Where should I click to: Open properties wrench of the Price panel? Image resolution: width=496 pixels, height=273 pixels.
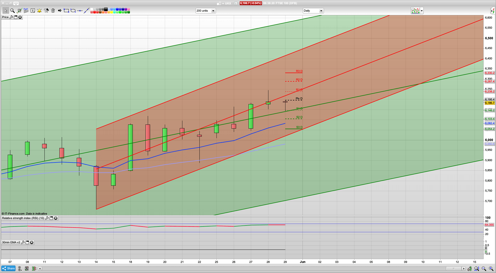coord(11,17)
